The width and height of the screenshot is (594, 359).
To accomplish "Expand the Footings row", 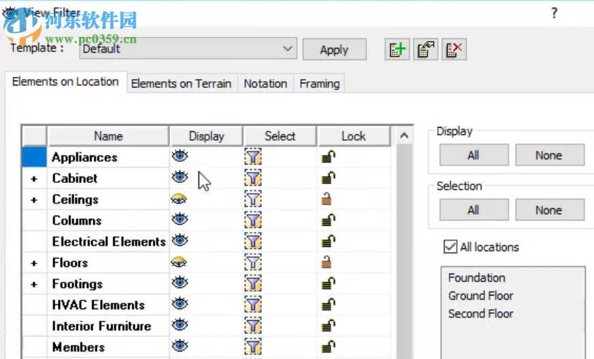I will (34, 285).
